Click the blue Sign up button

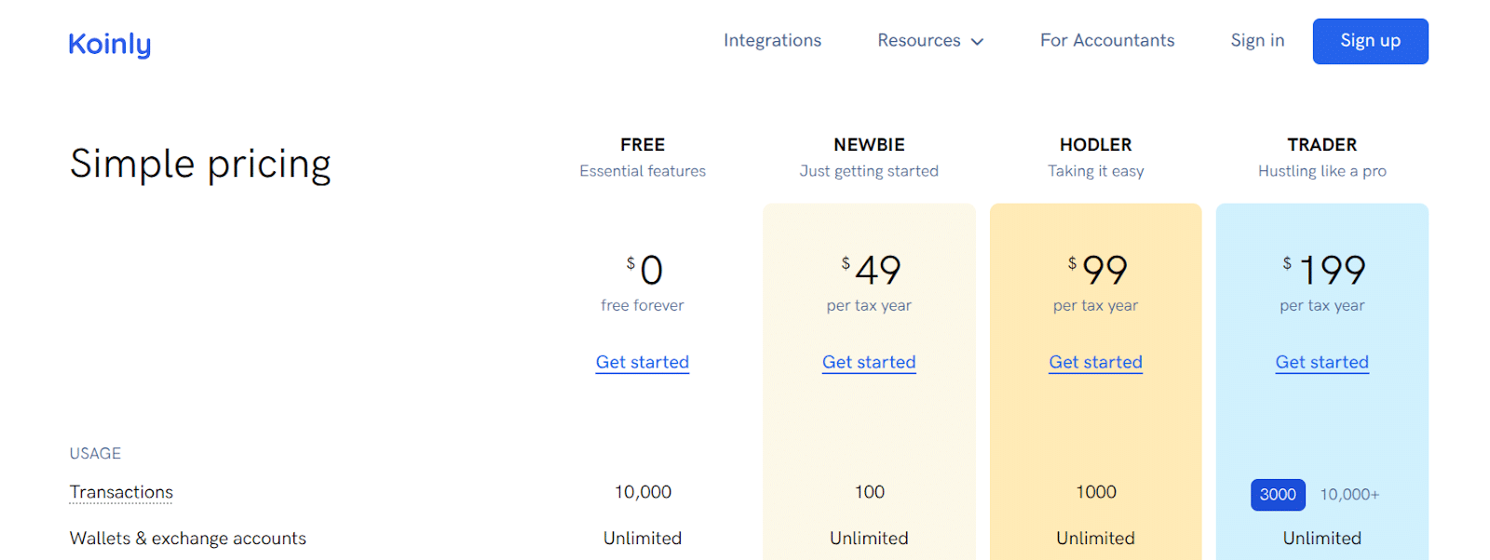click(x=1370, y=41)
